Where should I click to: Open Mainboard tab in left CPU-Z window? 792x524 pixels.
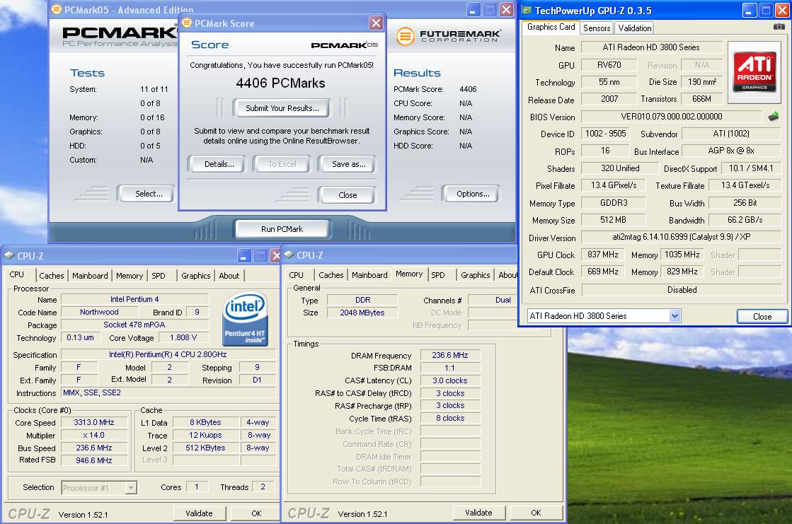pyautogui.click(x=90, y=276)
